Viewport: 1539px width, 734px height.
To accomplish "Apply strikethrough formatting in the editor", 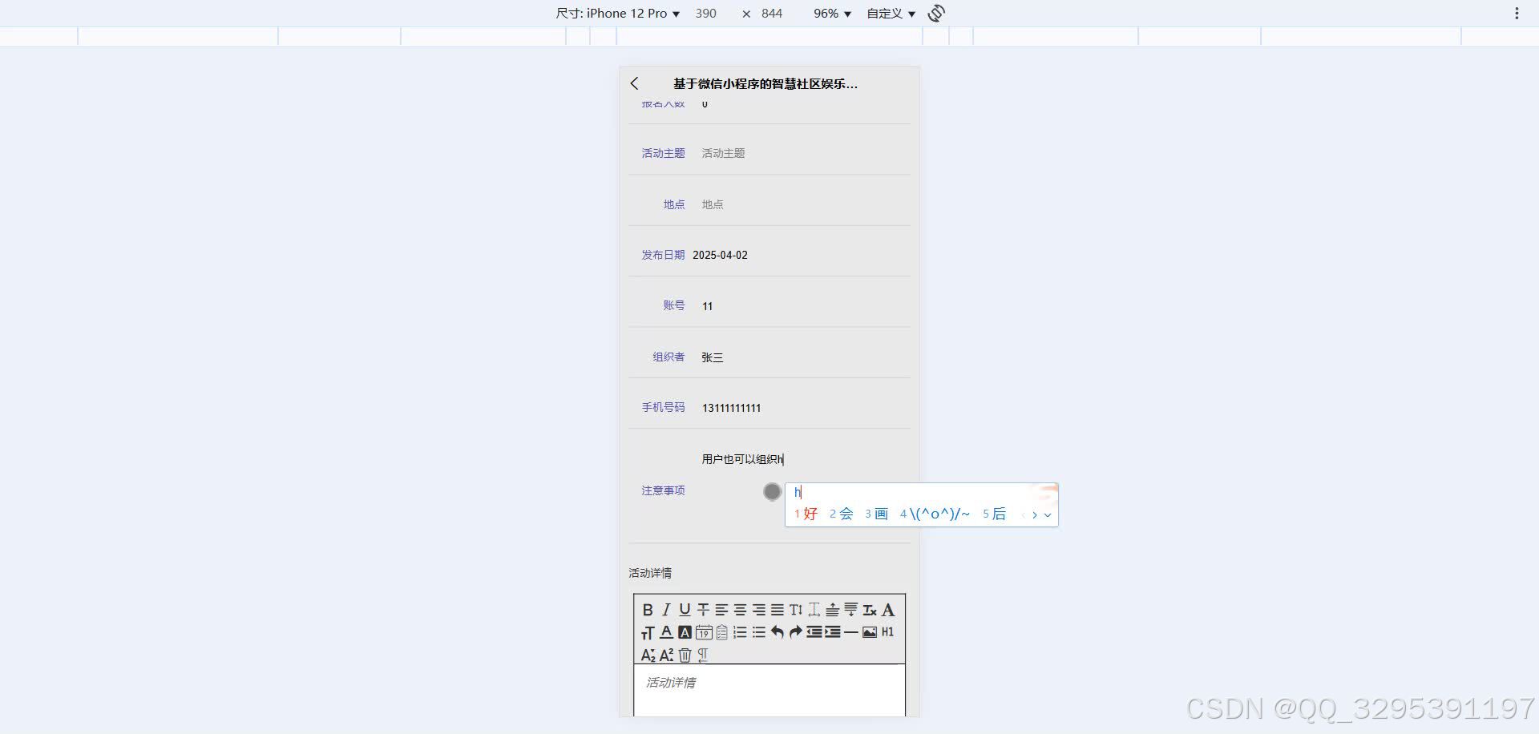I will [x=703, y=610].
